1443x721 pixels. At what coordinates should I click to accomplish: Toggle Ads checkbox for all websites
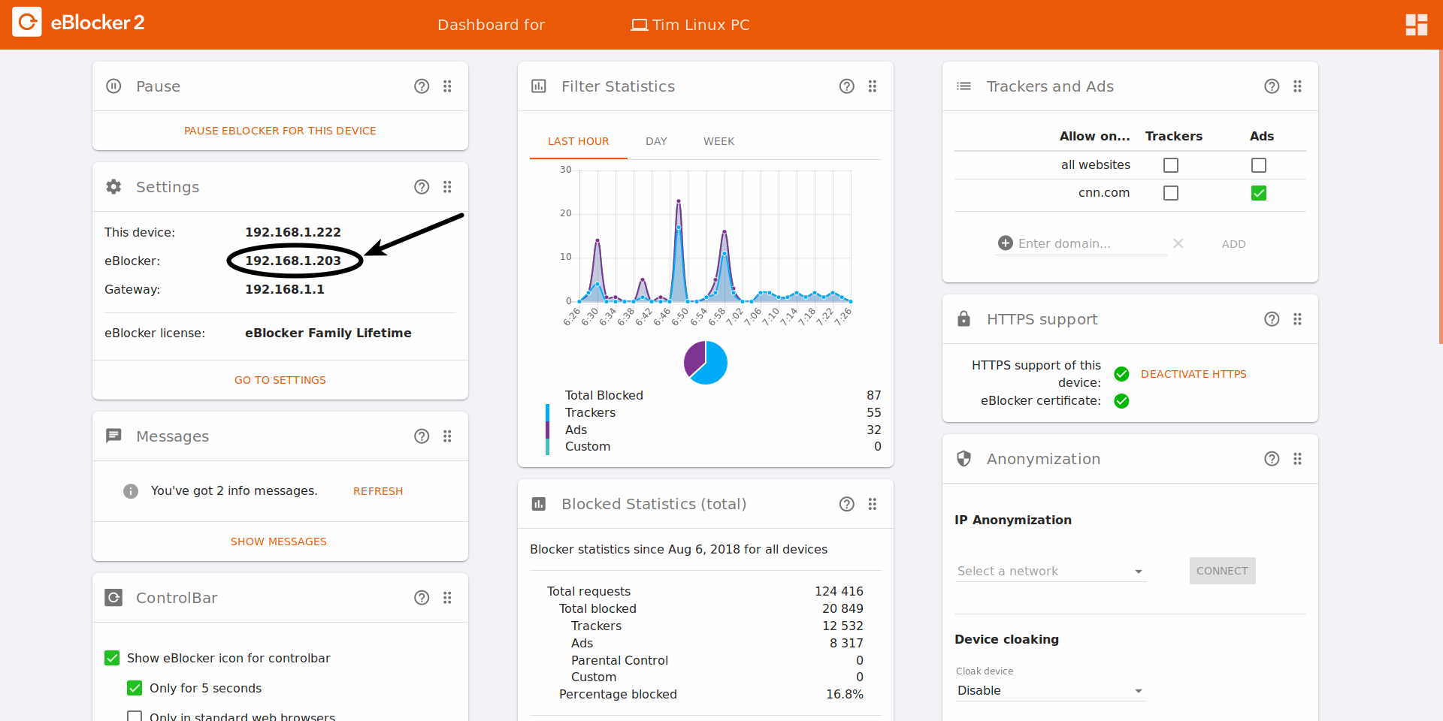(x=1259, y=165)
